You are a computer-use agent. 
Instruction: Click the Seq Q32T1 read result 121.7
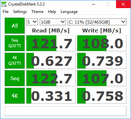click(x=51, y=43)
